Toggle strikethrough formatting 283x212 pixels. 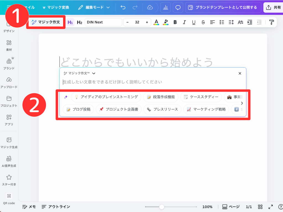pos(203,22)
